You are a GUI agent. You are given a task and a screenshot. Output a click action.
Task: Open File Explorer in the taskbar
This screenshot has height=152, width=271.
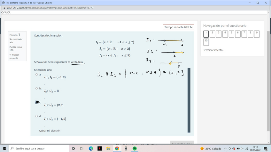[108, 148]
